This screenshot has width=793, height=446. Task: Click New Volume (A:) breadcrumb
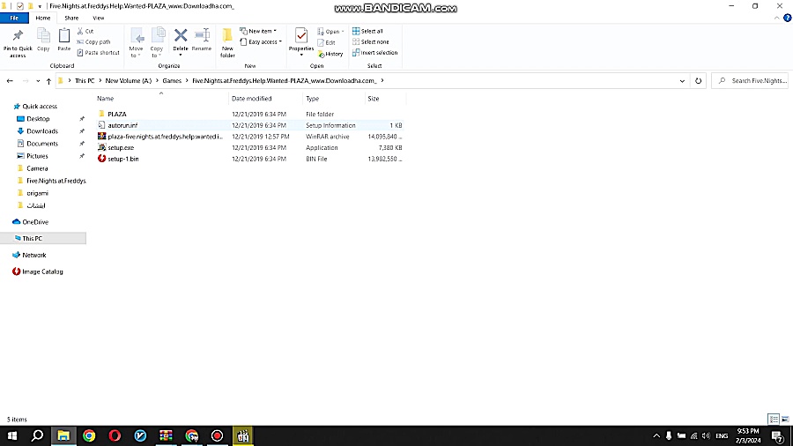click(129, 81)
